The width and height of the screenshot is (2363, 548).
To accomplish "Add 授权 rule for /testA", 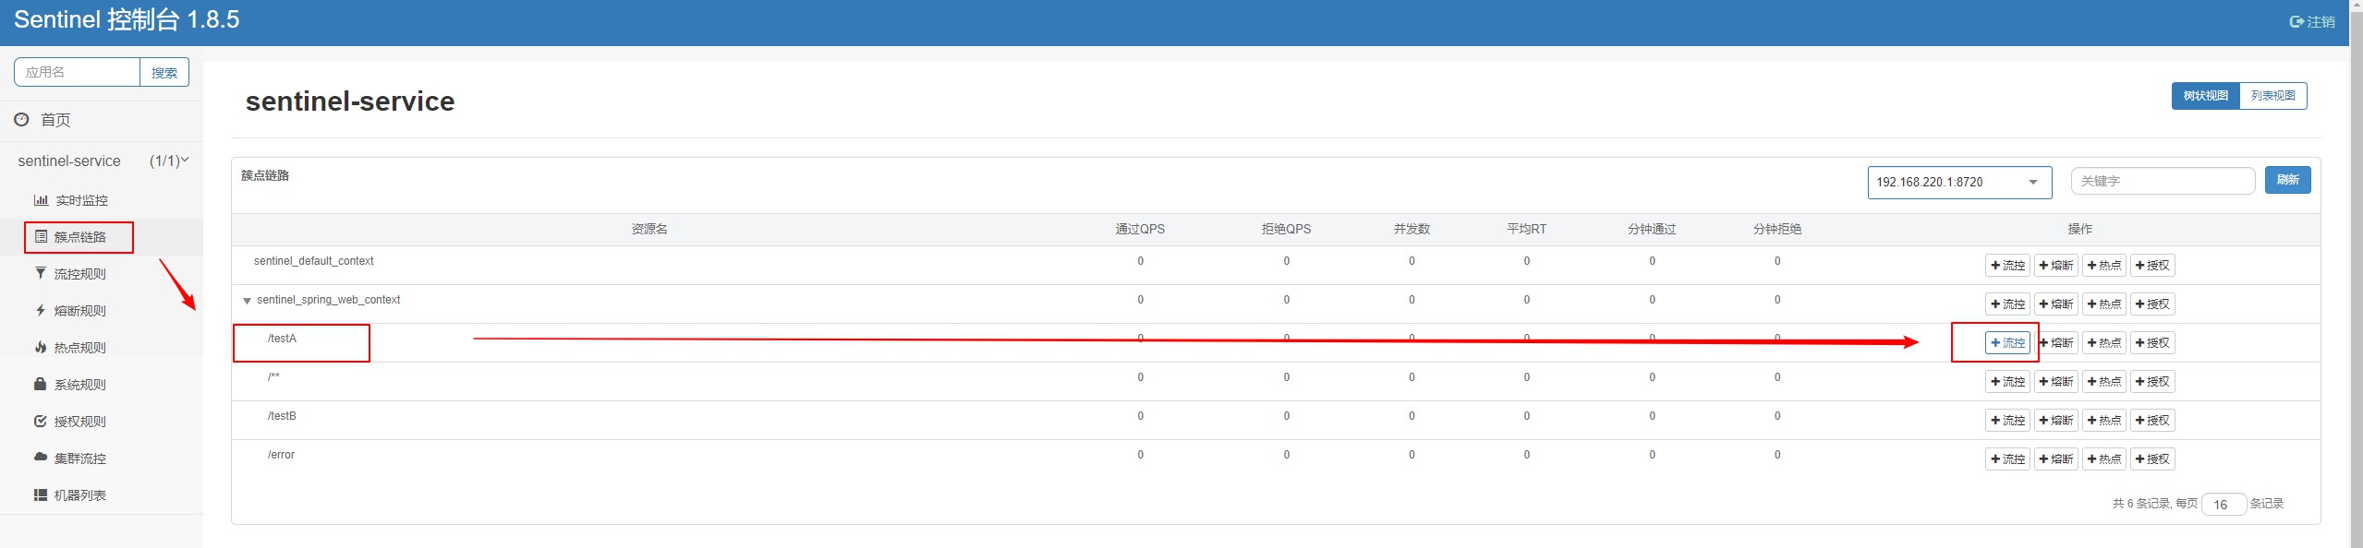I will 2152,343.
